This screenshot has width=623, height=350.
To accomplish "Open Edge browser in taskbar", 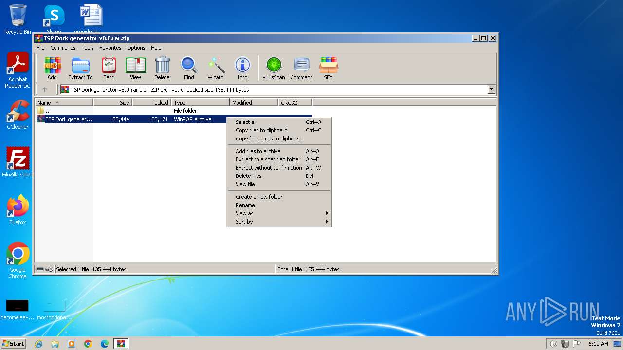I will [105, 344].
